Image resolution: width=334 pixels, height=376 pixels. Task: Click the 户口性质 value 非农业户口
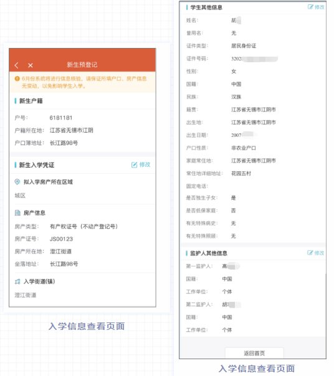coord(244,148)
